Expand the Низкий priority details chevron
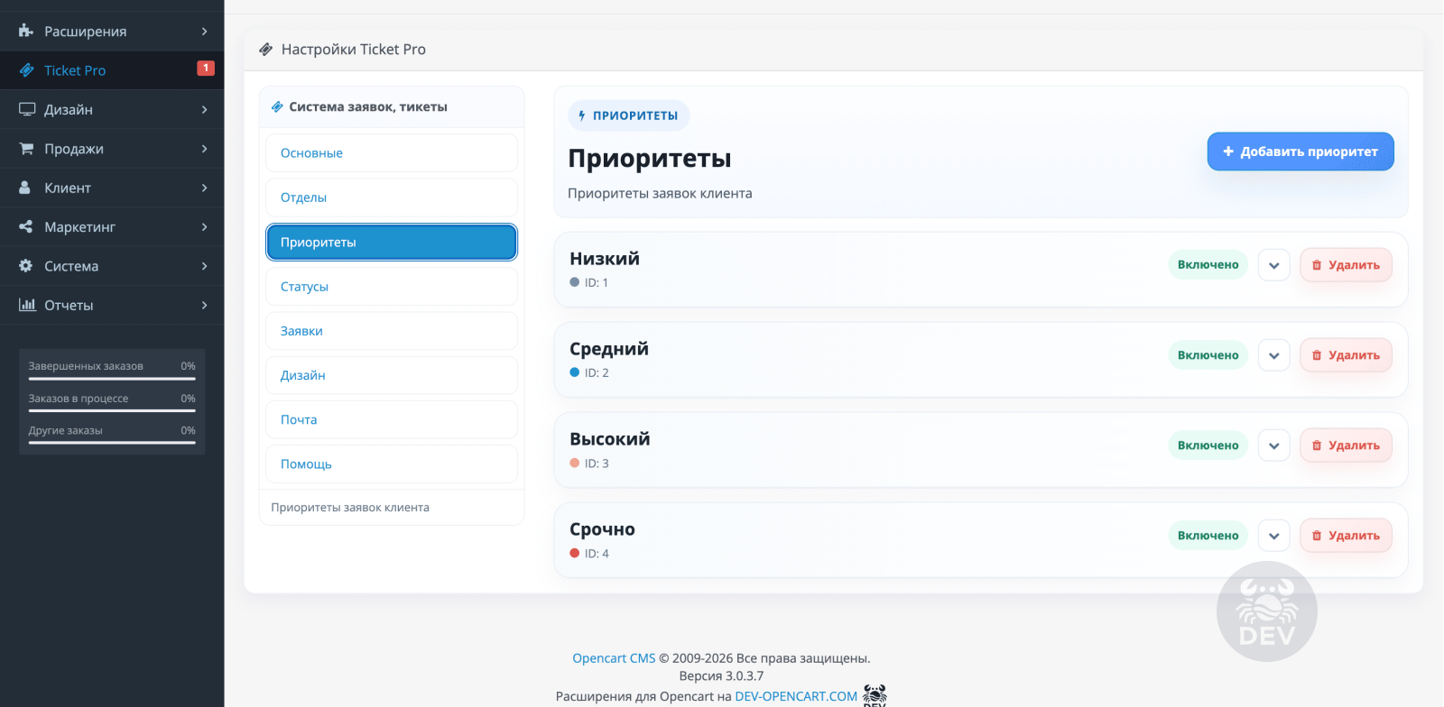Image resolution: width=1444 pixels, height=707 pixels. click(1273, 265)
